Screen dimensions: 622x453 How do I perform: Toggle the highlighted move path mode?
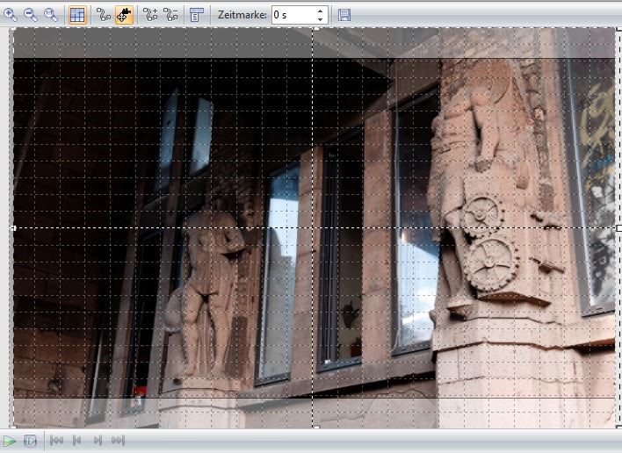tap(124, 15)
